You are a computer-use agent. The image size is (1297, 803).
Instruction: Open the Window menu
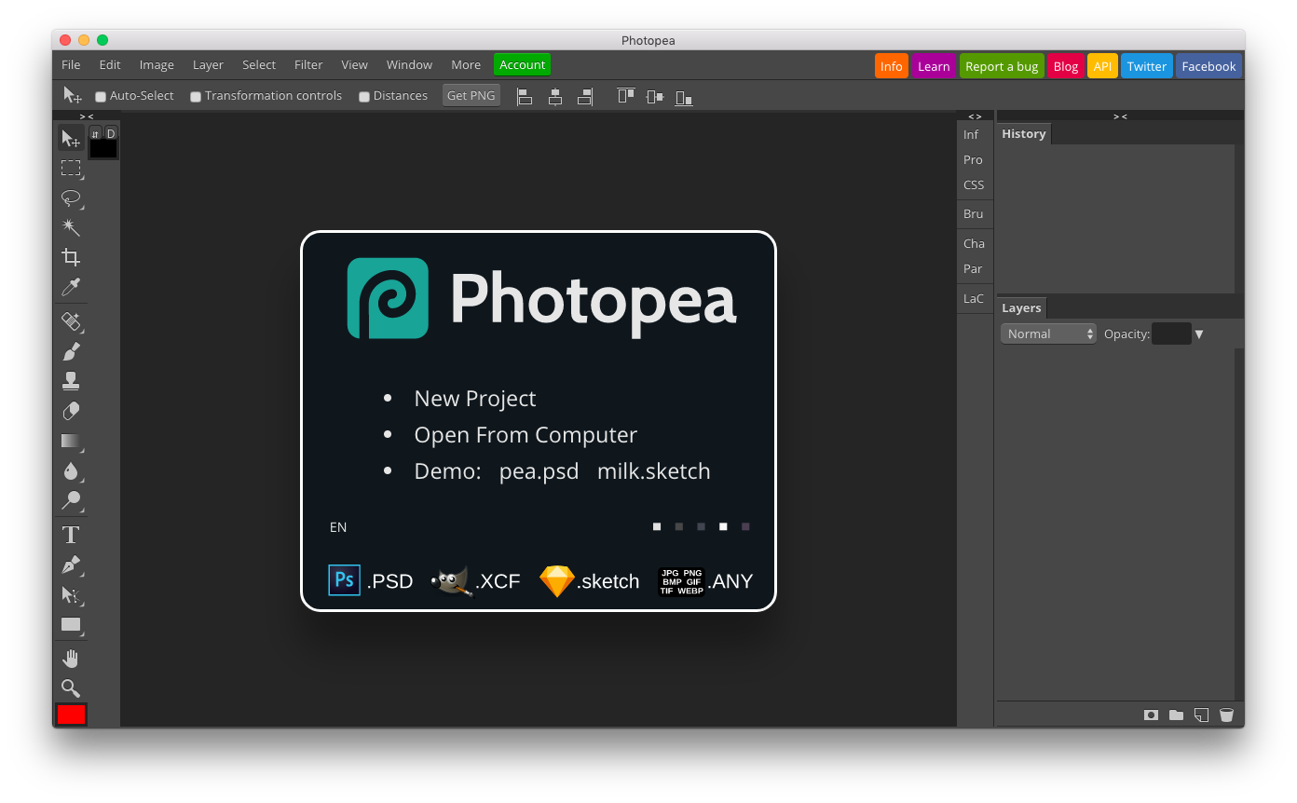tap(409, 64)
